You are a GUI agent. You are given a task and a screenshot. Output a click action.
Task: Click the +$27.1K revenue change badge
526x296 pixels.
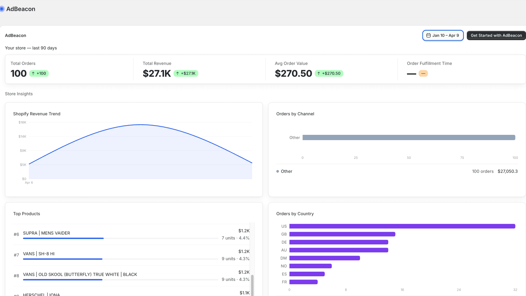pyautogui.click(x=186, y=73)
